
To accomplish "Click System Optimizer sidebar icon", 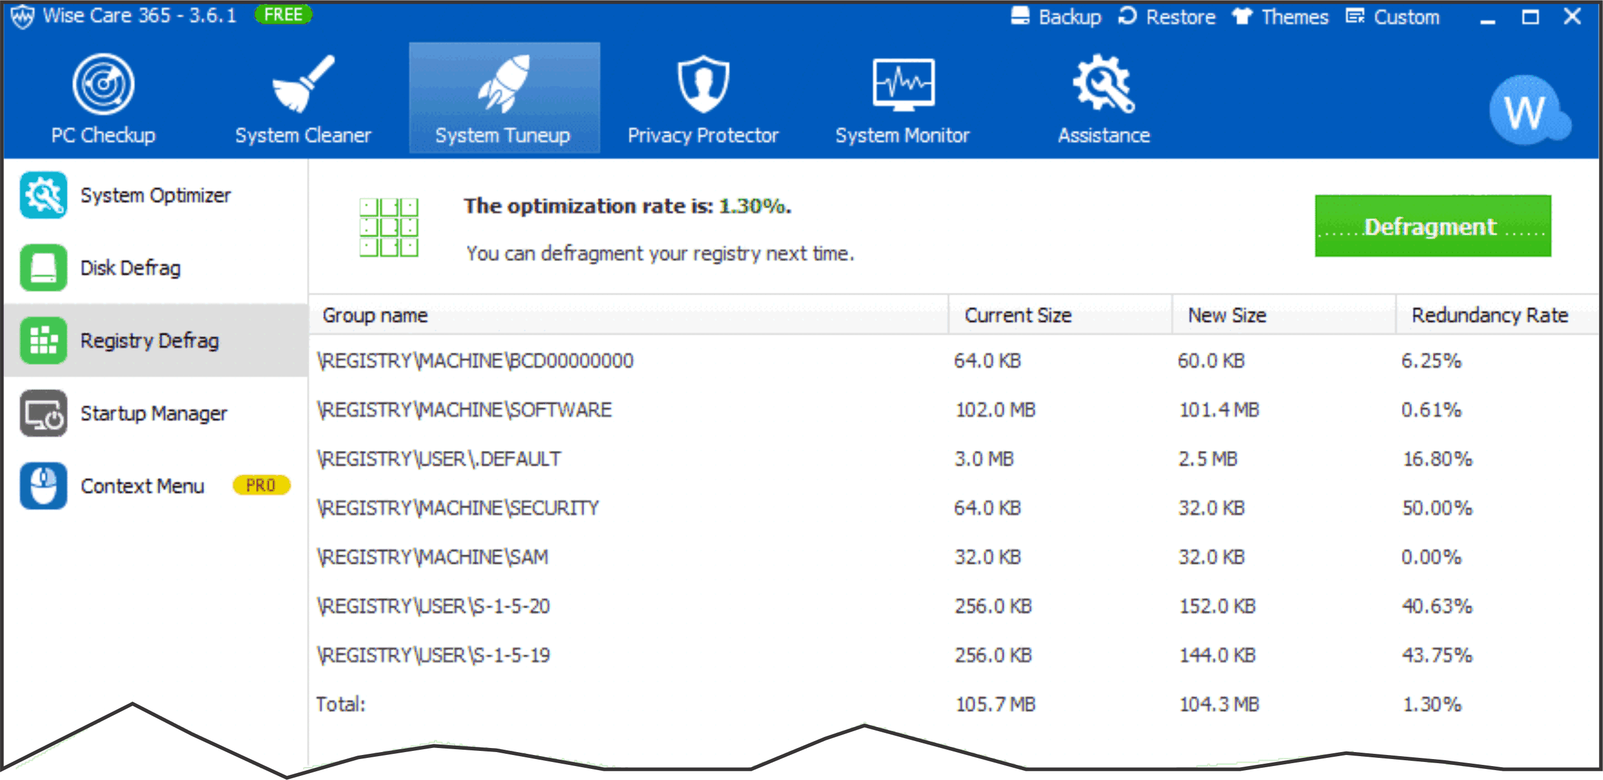I will point(43,195).
